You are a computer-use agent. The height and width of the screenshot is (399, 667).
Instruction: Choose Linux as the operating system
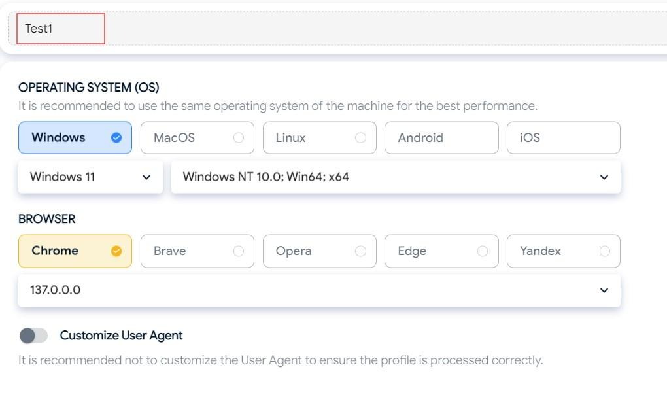(x=319, y=137)
